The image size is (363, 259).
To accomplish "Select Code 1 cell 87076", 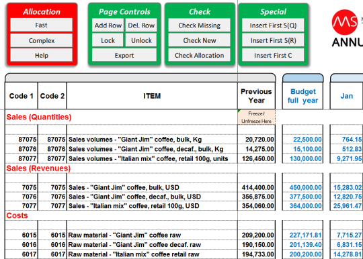I will tap(22, 149).
